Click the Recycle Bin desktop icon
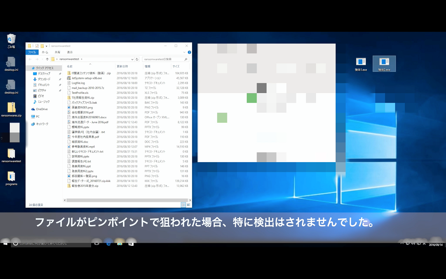The width and height of the screenshot is (446, 279). (x=11, y=41)
